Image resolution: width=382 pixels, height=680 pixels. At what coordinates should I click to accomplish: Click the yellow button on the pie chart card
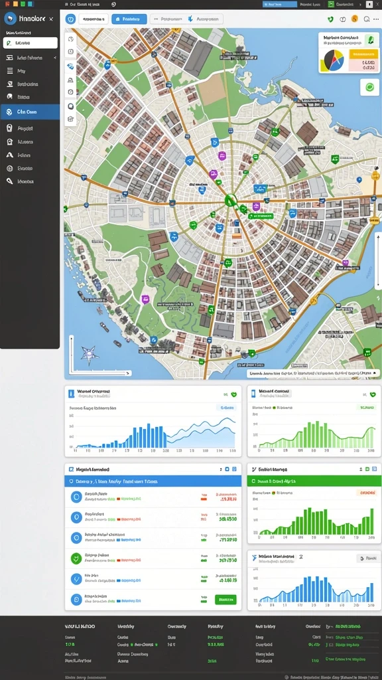pos(363,54)
